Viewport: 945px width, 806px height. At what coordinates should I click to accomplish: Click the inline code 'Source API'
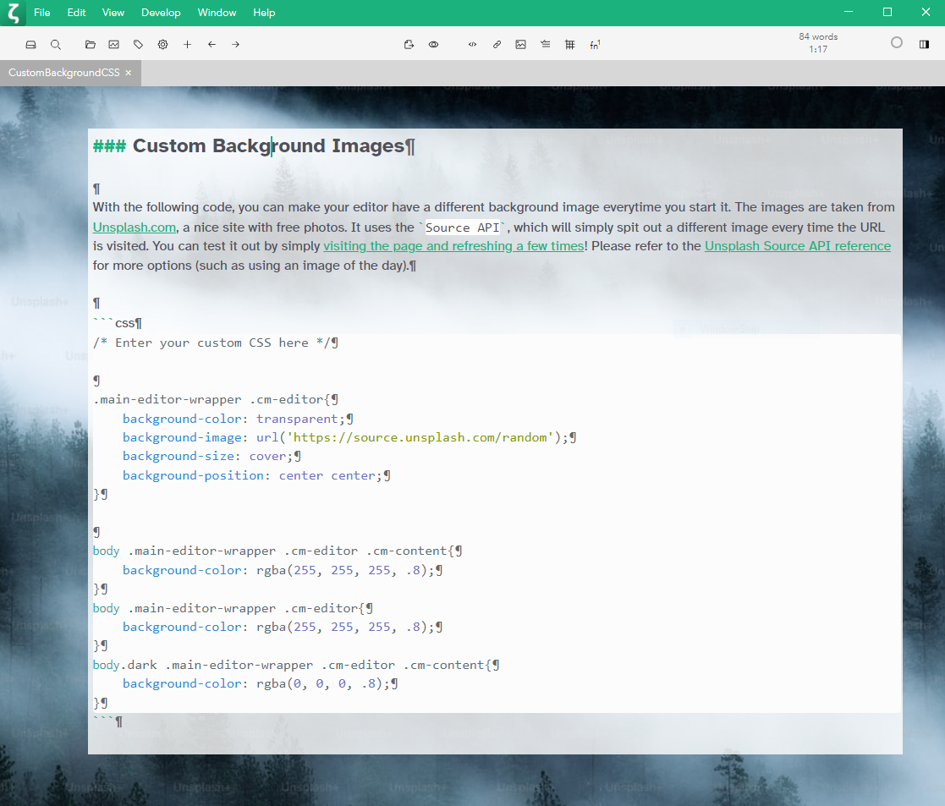(x=462, y=228)
